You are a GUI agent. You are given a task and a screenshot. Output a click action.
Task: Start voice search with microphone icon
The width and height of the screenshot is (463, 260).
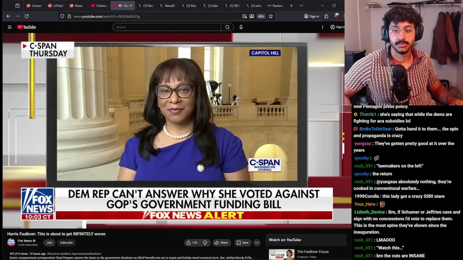point(241,27)
